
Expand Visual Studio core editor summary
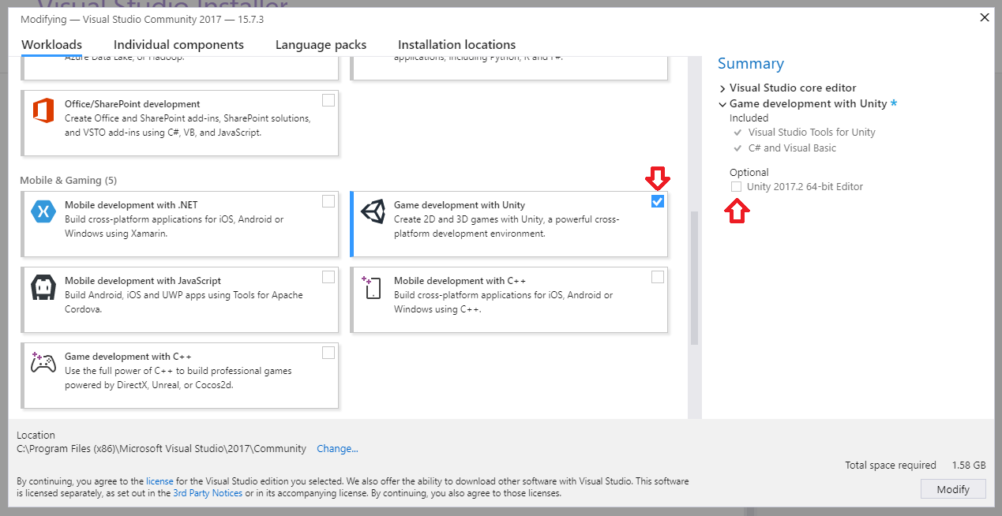722,88
